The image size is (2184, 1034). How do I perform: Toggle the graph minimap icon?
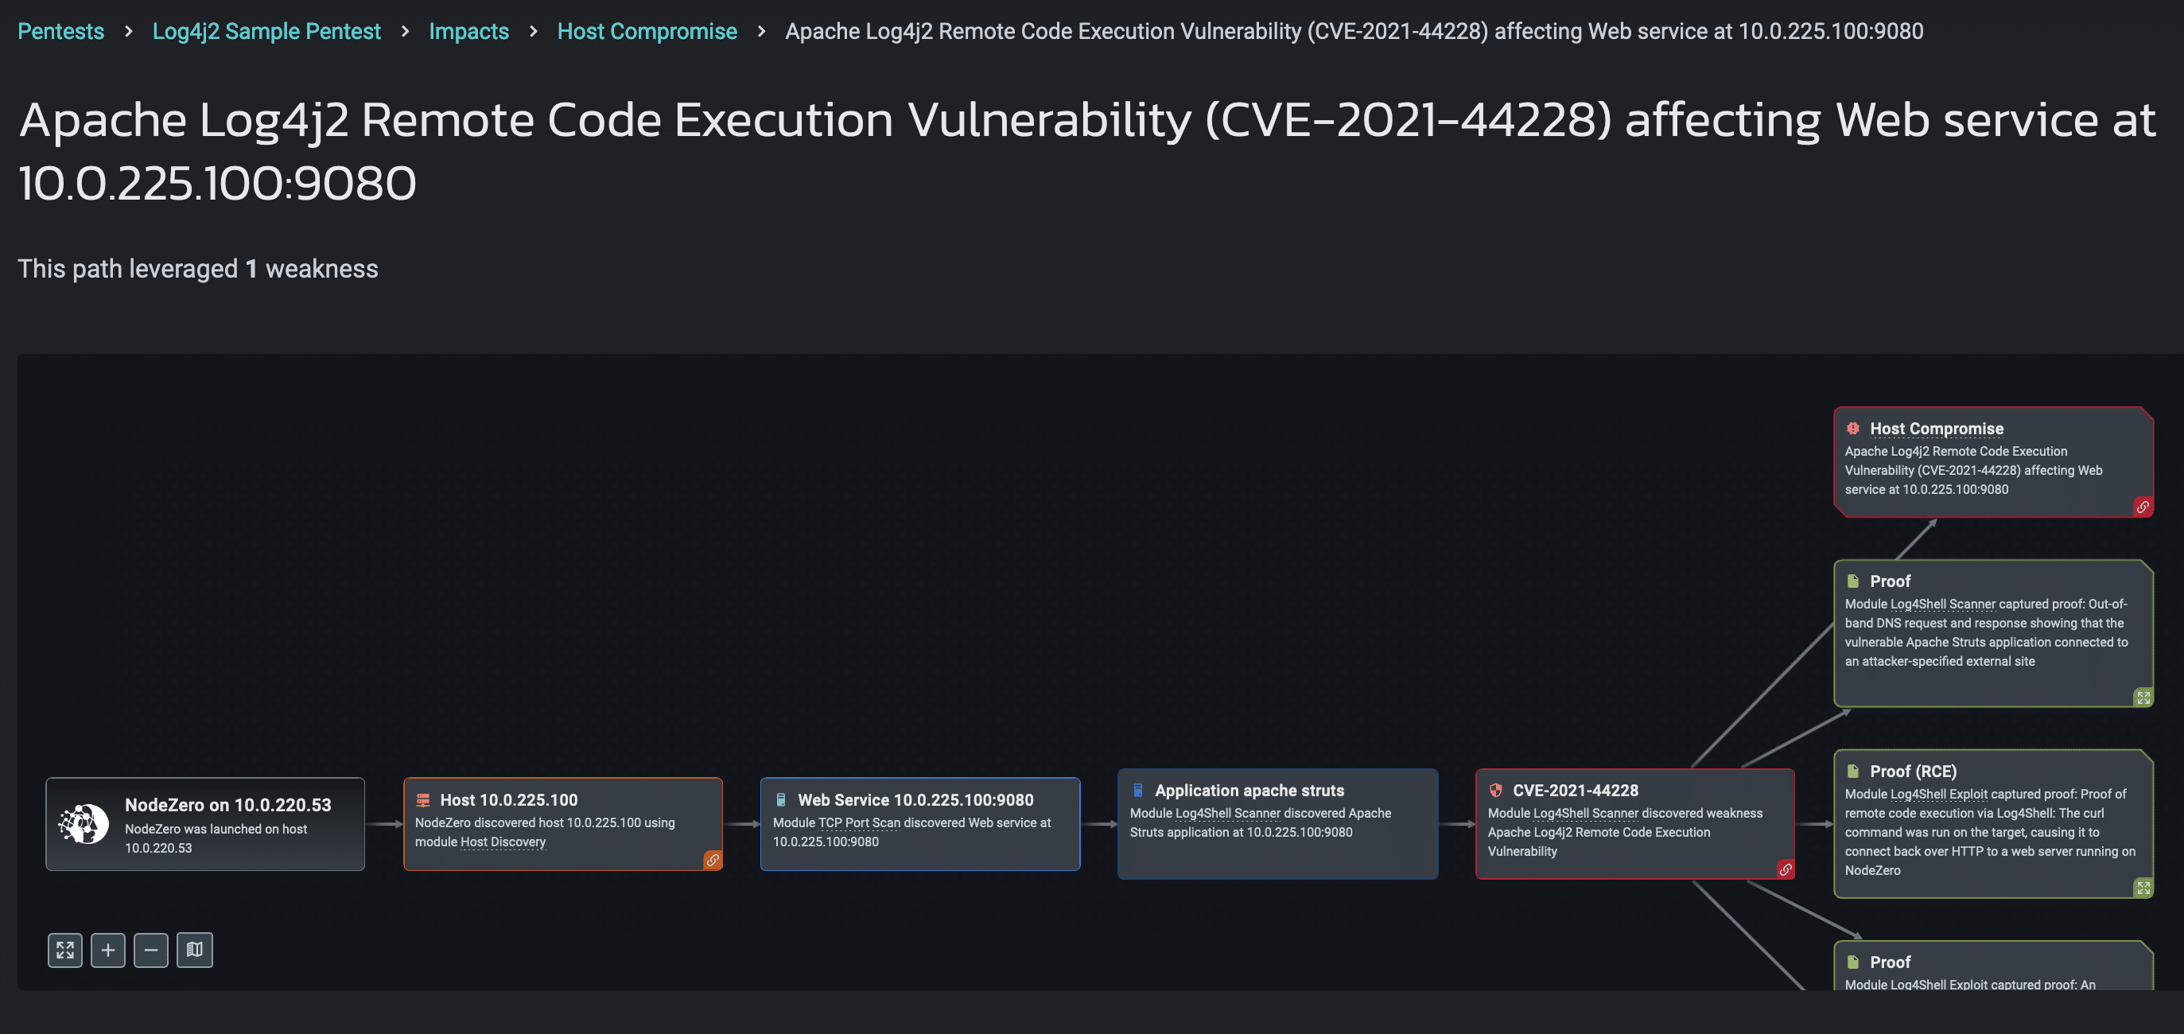tap(194, 949)
